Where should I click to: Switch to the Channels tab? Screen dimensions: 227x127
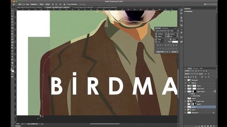pos(195,68)
